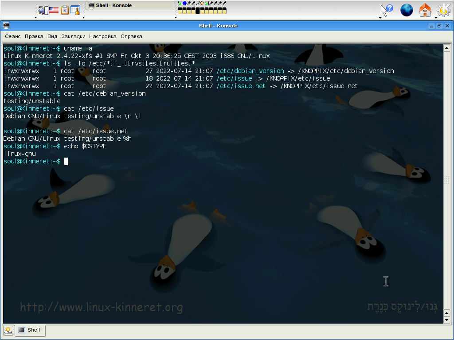Open the Закладки menu
Viewport: 454px width, 340px height.
point(73,36)
